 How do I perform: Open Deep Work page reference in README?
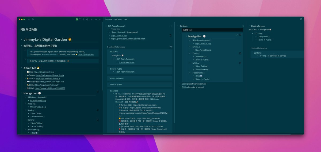[36, 113]
